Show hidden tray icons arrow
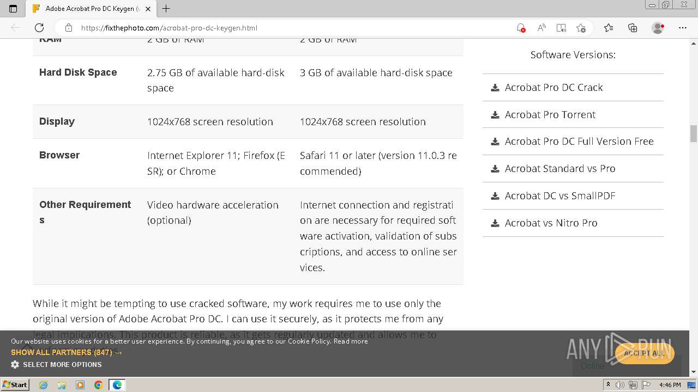Screen dimensions: 698x392 [x=608, y=385]
